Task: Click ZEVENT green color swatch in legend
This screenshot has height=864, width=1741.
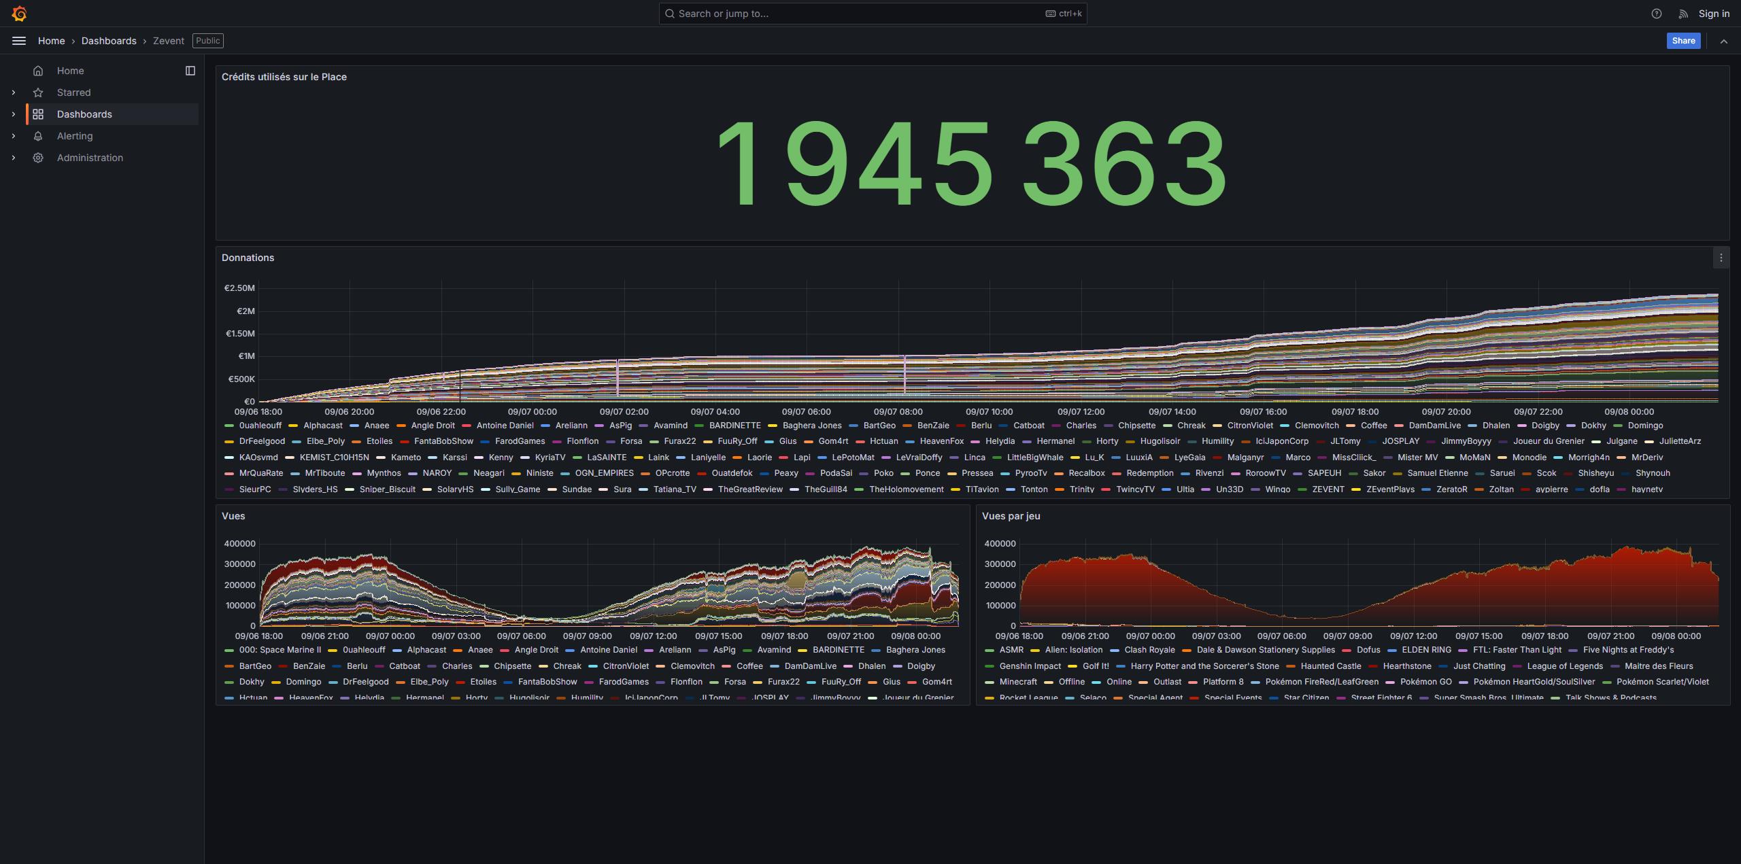Action: click(1302, 489)
